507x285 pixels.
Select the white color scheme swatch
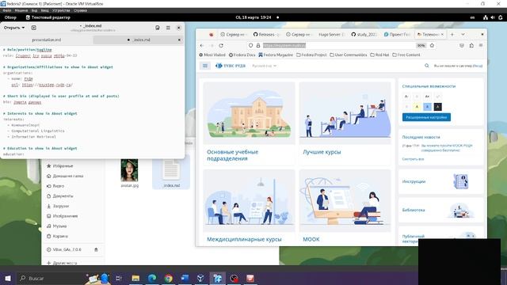406,107
